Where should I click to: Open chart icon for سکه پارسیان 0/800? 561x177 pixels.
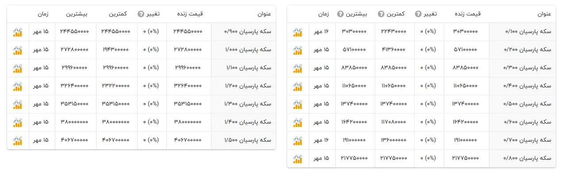click(298, 159)
